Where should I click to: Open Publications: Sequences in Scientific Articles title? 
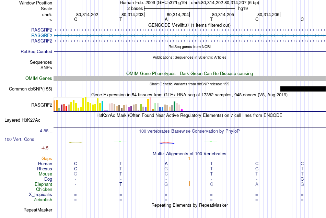pyautogui.click(x=189, y=57)
